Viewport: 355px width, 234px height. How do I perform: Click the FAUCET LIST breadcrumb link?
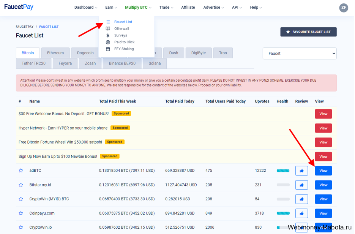[49, 27]
